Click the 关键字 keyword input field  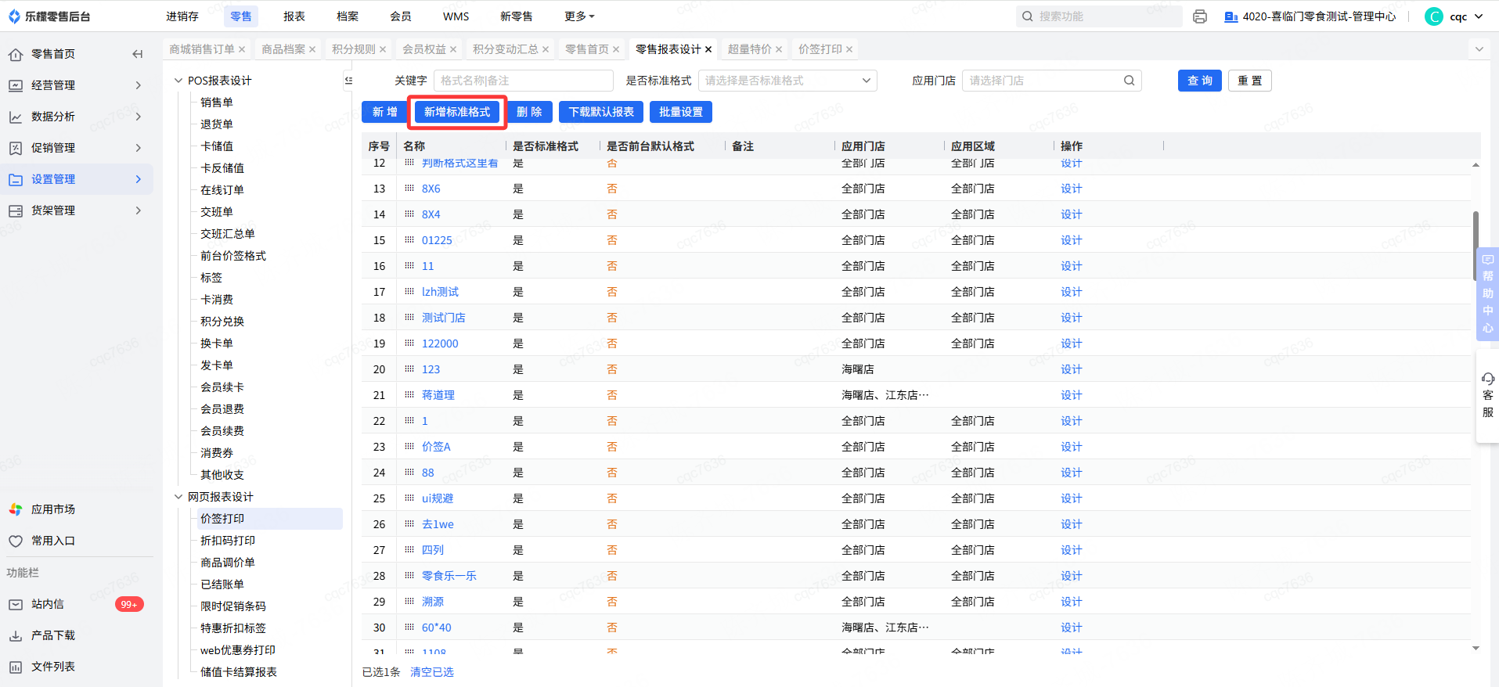(x=523, y=81)
